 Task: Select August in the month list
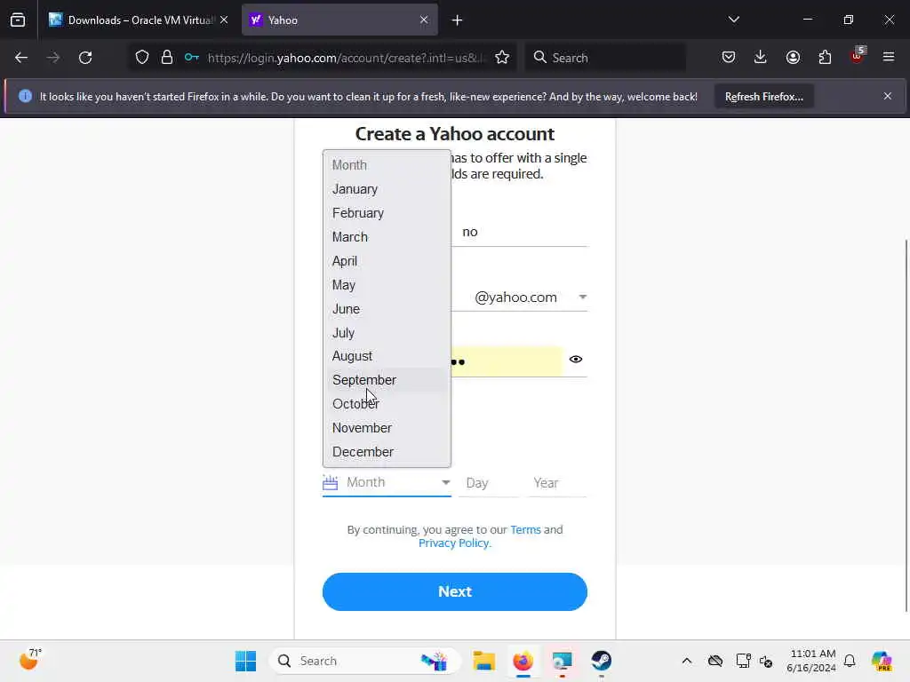387,356
